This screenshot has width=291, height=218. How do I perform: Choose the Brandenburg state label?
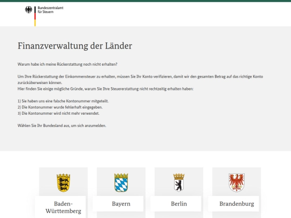pos(237,203)
